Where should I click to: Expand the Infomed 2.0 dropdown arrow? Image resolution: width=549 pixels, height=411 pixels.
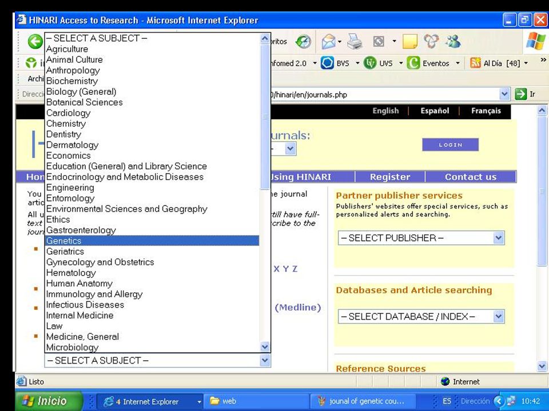tap(315, 63)
